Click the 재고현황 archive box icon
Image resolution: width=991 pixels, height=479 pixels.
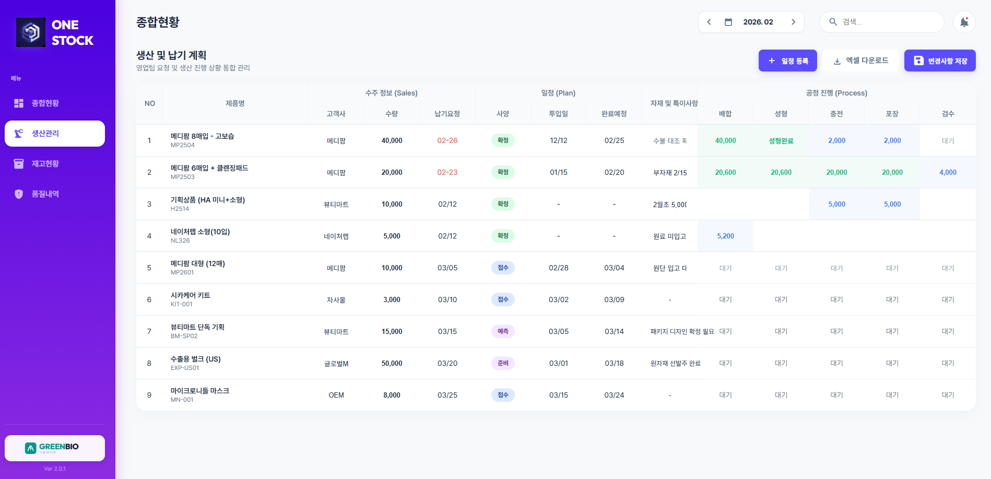click(x=19, y=164)
